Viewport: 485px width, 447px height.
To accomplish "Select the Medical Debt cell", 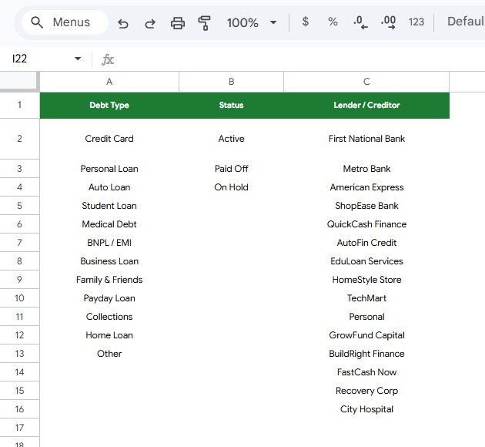I will 109,224.
